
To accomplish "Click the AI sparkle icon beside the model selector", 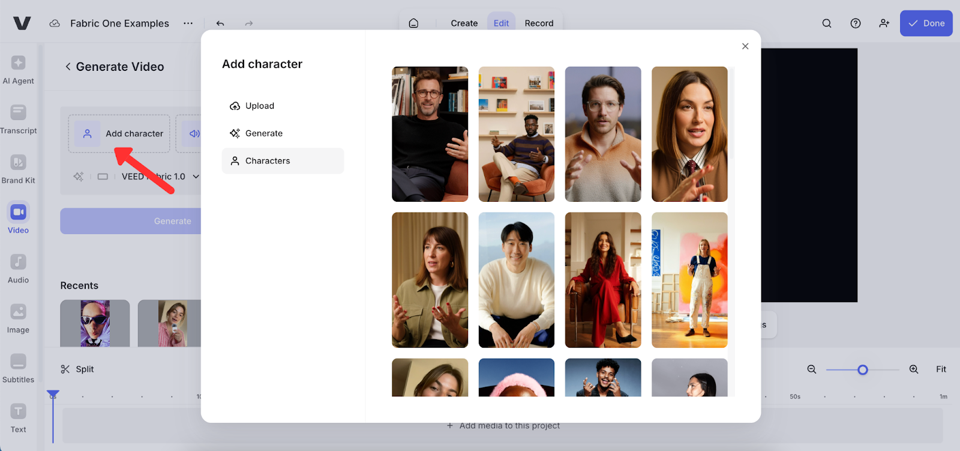I will (x=79, y=177).
